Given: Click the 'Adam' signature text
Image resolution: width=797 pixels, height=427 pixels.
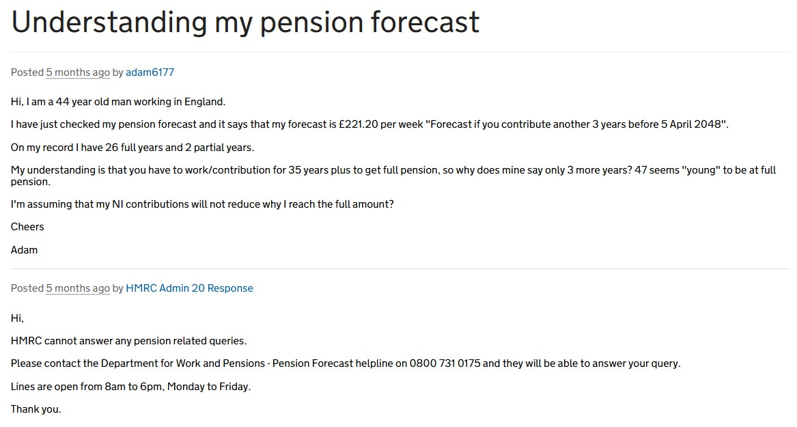Looking at the screenshot, I should pyautogui.click(x=24, y=249).
